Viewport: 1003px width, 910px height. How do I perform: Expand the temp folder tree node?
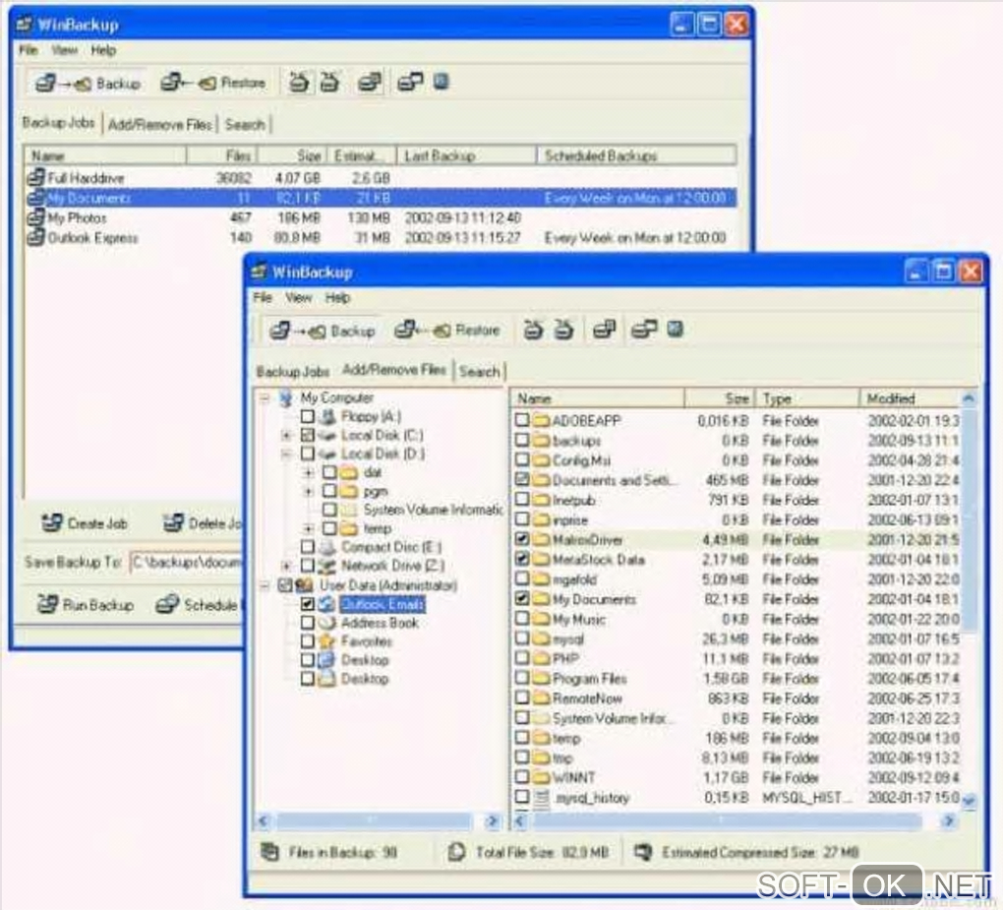tap(309, 529)
